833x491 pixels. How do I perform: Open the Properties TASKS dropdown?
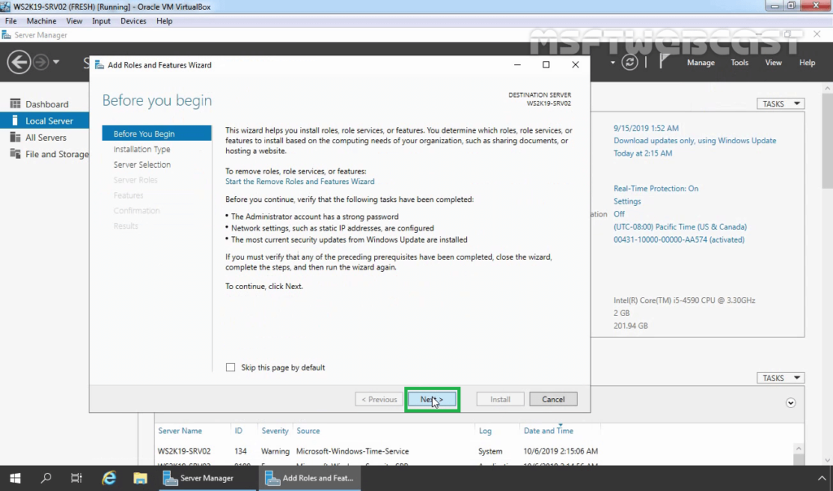pyautogui.click(x=780, y=103)
